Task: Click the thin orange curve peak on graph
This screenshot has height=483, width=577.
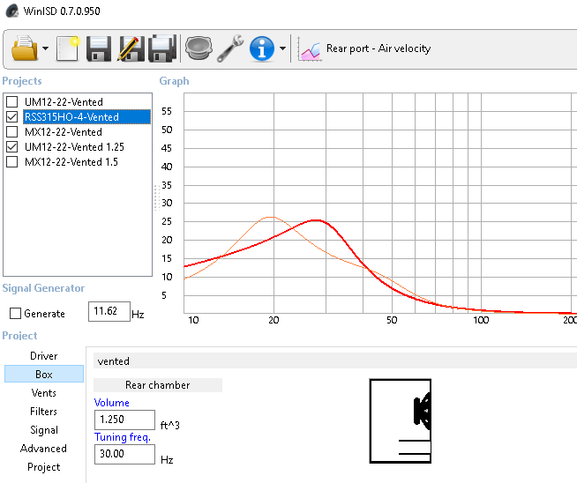Action: (271, 217)
